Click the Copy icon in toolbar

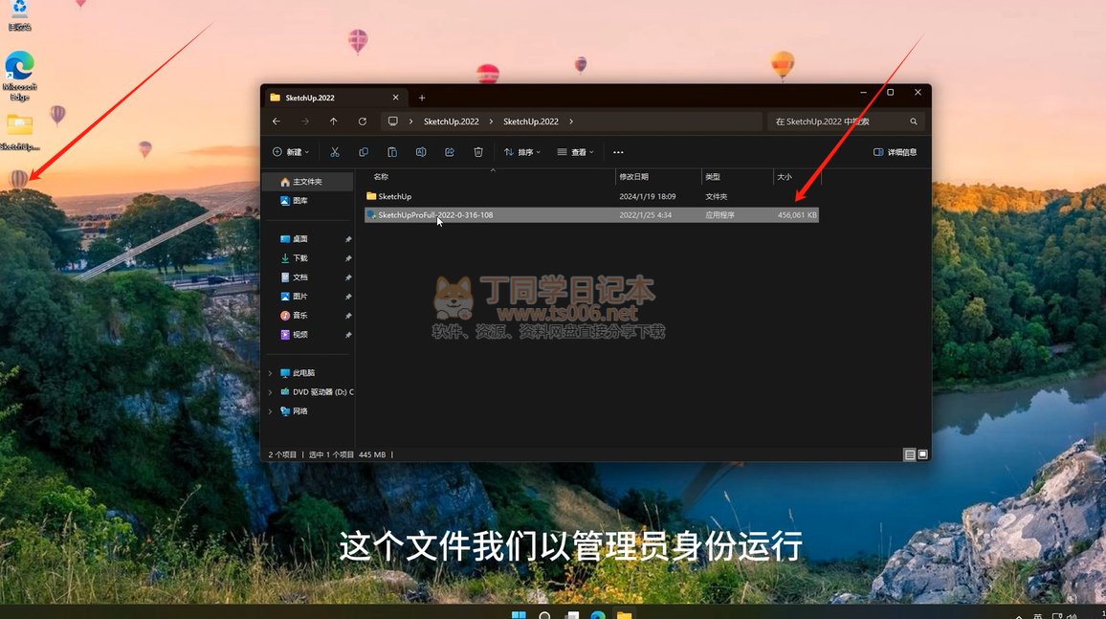click(x=364, y=152)
